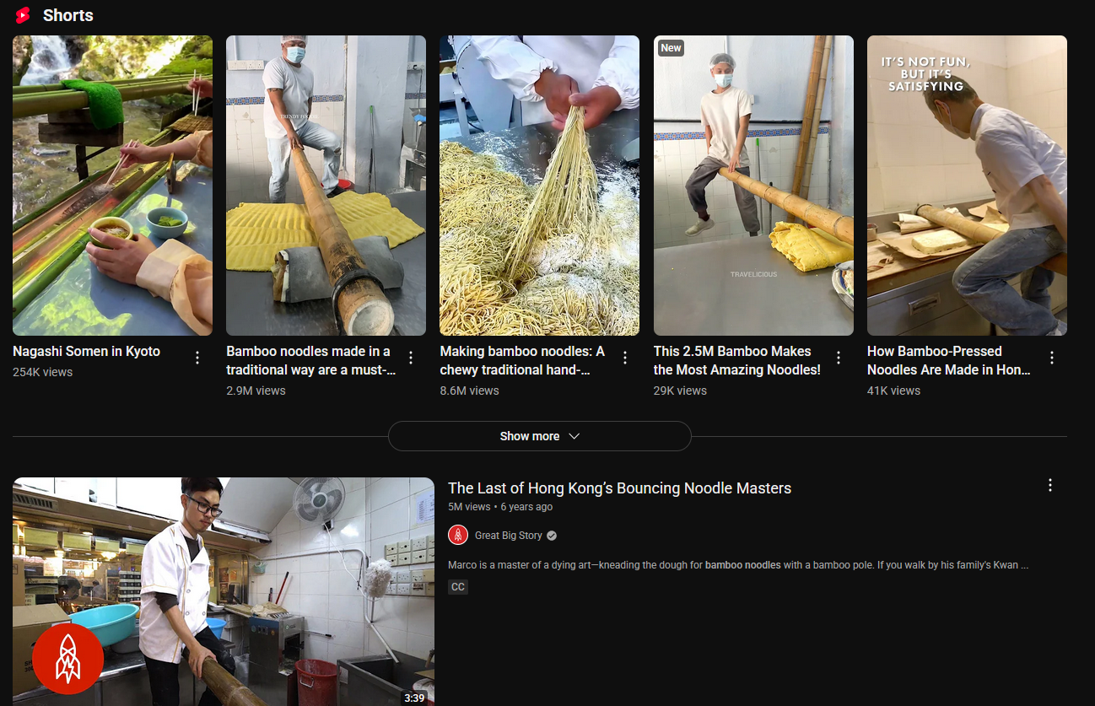Image resolution: width=1095 pixels, height=706 pixels.
Task: Click the 254K views count text
Action: 42,372
